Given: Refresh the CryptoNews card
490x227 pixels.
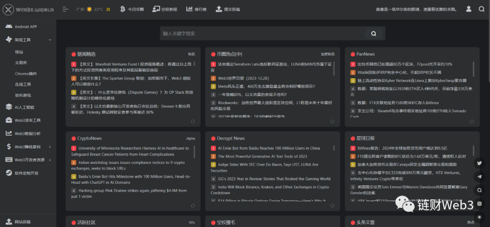Looking at the screenshot, I should 193,205.
